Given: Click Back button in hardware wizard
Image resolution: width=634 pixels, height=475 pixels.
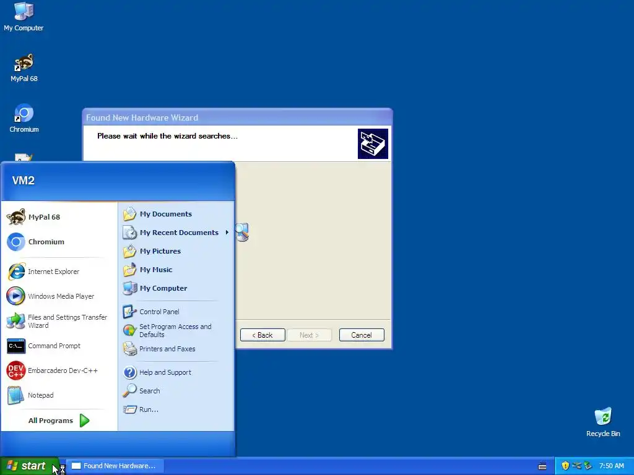Looking at the screenshot, I should [263, 335].
